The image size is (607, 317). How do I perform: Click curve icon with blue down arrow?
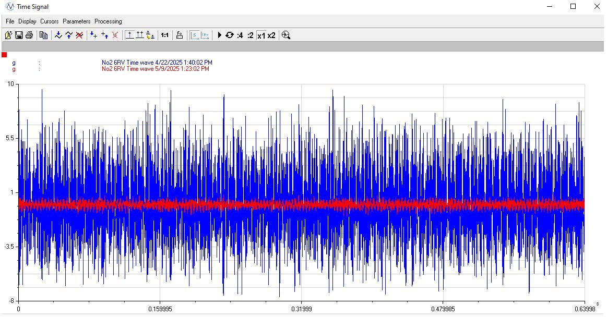pyautogui.click(x=58, y=35)
